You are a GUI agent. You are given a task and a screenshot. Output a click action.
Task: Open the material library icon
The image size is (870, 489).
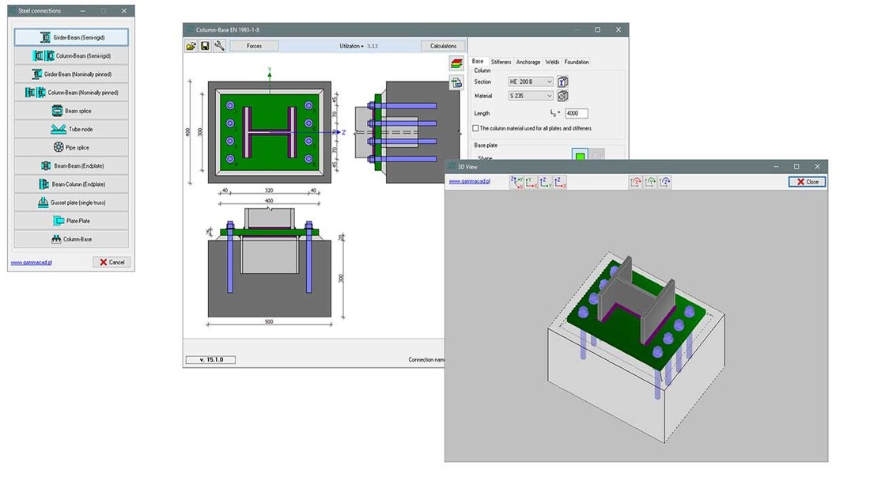562,96
